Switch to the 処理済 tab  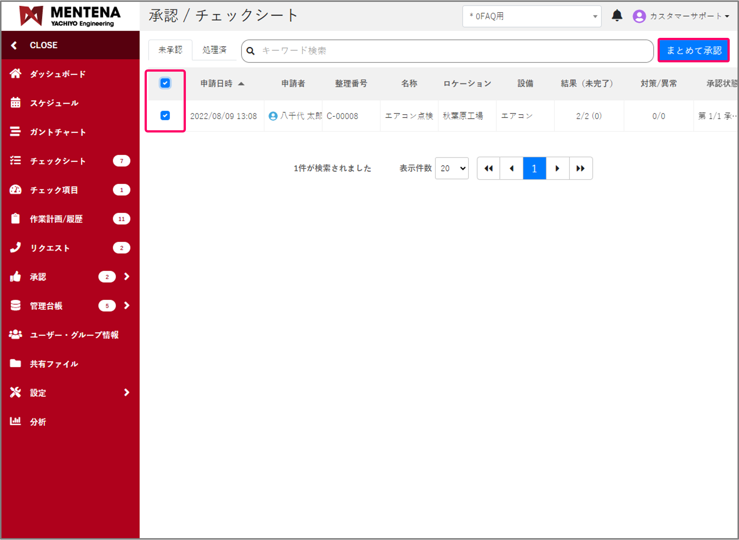click(x=214, y=50)
